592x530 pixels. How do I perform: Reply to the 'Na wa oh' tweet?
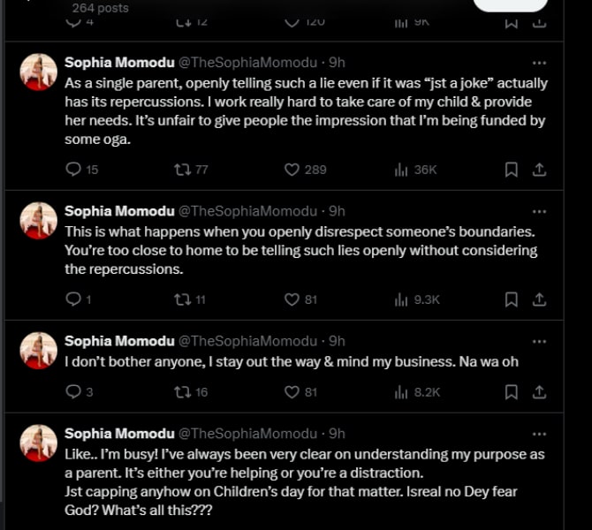(73, 391)
